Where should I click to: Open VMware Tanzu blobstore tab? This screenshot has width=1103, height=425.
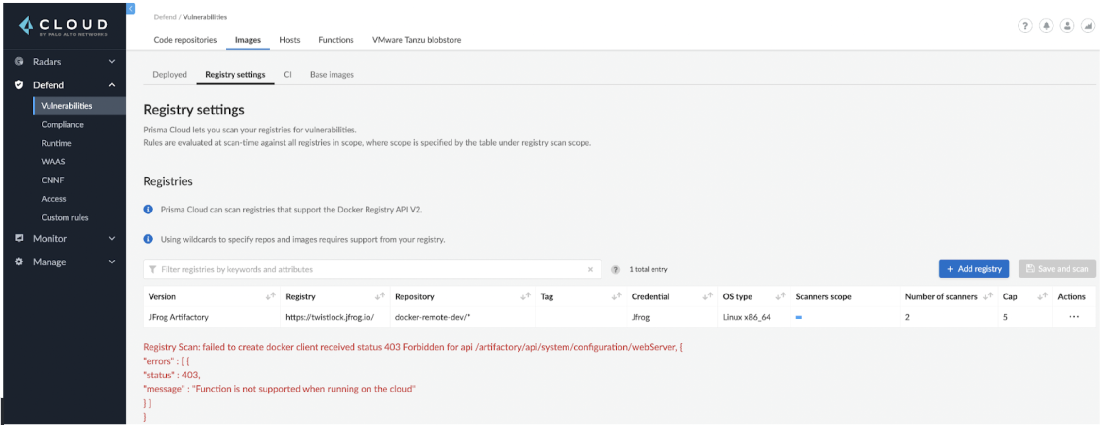click(417, 40)
